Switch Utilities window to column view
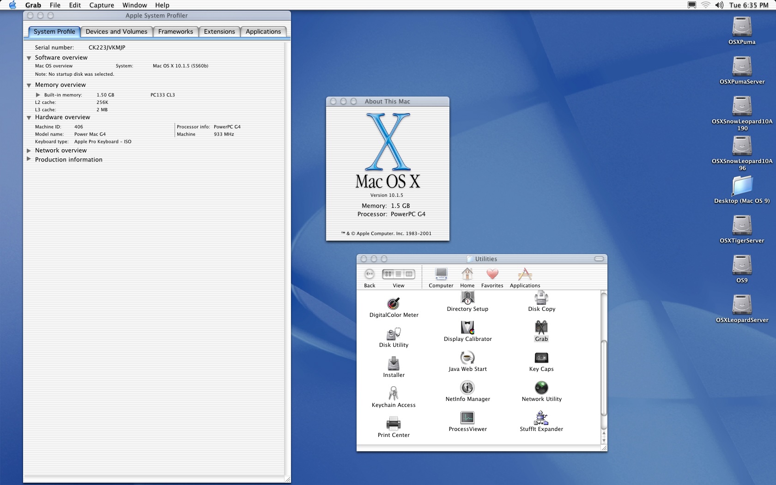The image size is (776, 485). (x=409, y=274)
